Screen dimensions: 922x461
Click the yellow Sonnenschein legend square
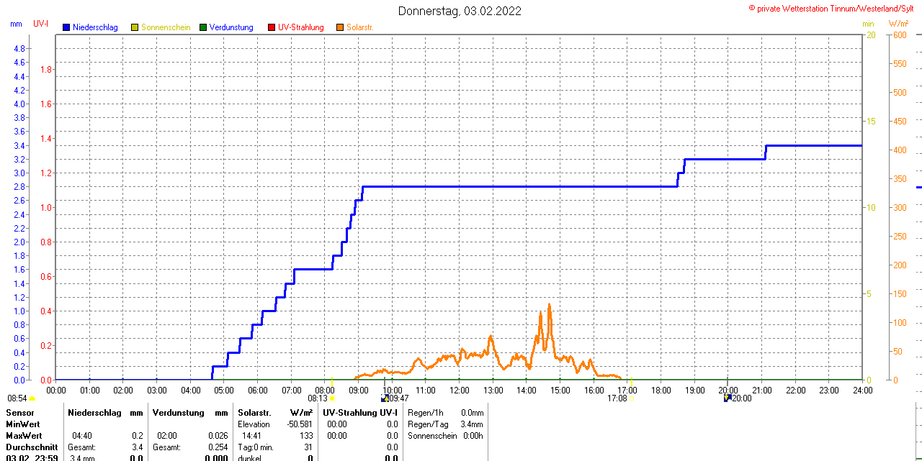click(135, 27)
